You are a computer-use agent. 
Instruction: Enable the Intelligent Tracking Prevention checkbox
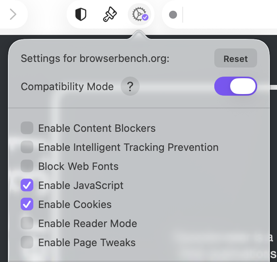coord(27,147)
